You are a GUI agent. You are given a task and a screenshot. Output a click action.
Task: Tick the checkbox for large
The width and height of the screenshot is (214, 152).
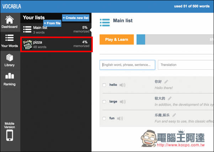[x=104, y=102]
